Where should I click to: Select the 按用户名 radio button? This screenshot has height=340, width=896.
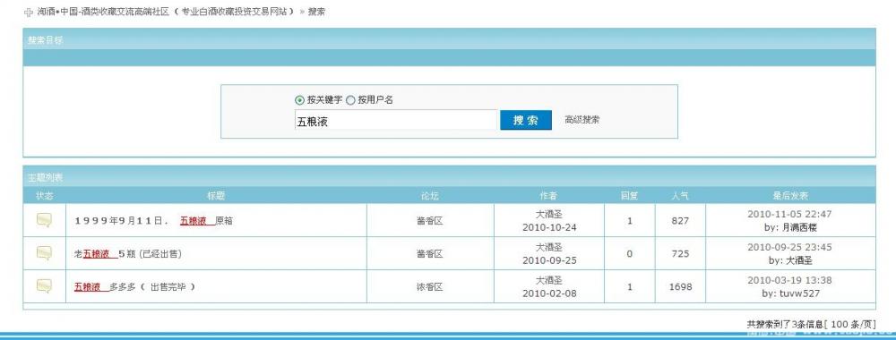pos(350,100)
